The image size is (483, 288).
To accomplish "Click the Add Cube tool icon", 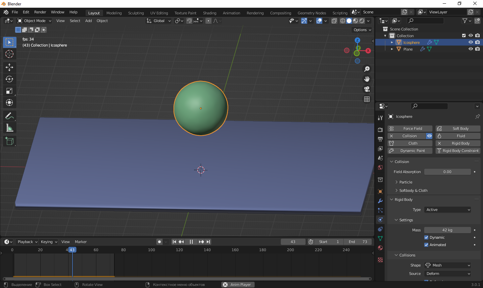I will 9,141.
